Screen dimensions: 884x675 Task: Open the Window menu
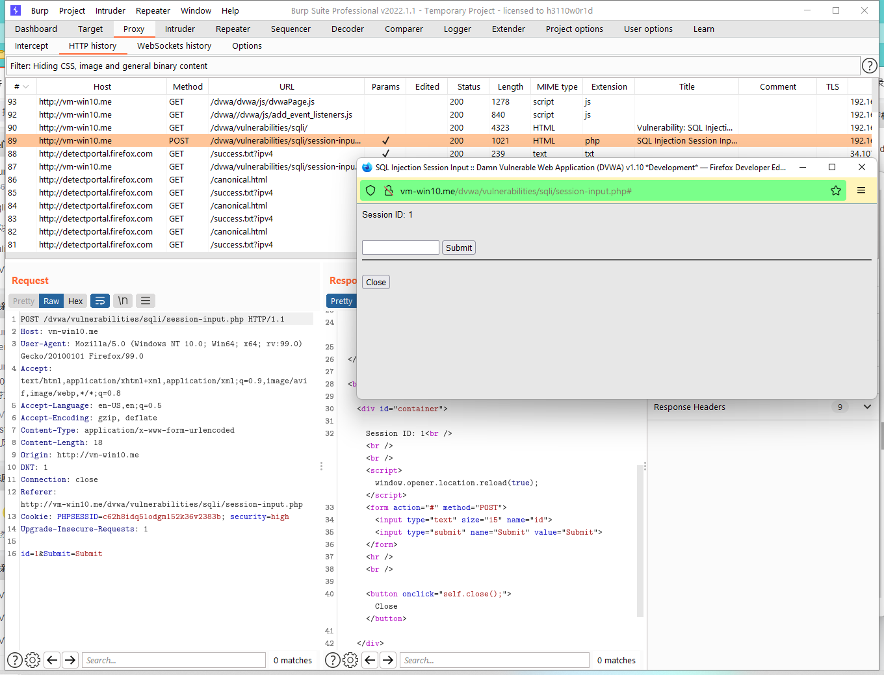point(196,10)
